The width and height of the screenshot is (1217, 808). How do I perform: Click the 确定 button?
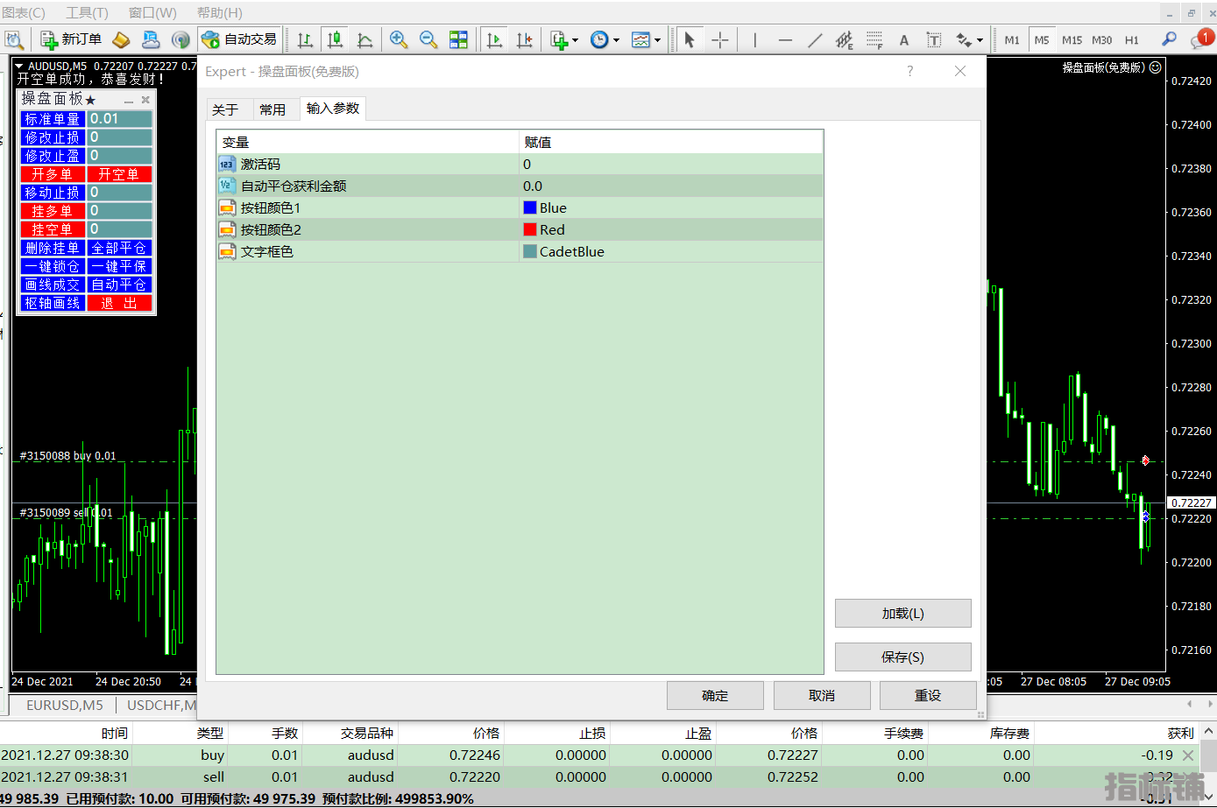[x=715, y=696]
